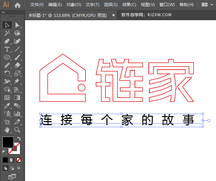Select the Eyedropper tool

point(7,106)
